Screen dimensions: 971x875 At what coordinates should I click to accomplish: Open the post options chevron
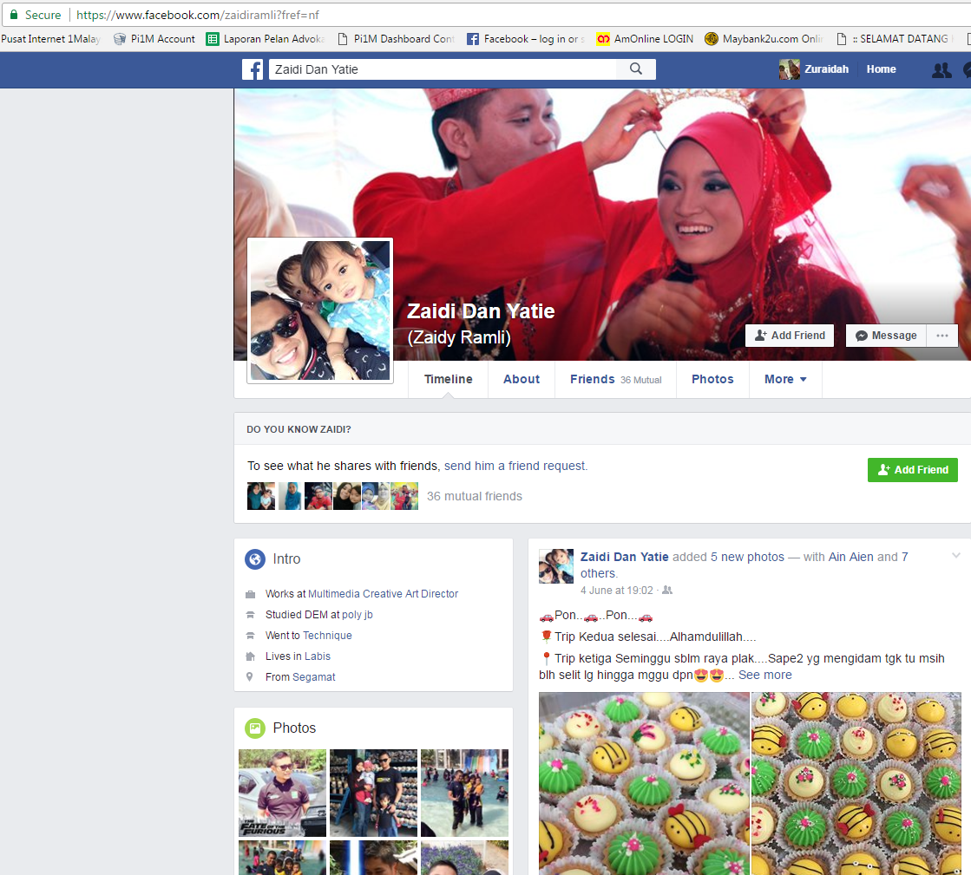(x=956, y=556)
